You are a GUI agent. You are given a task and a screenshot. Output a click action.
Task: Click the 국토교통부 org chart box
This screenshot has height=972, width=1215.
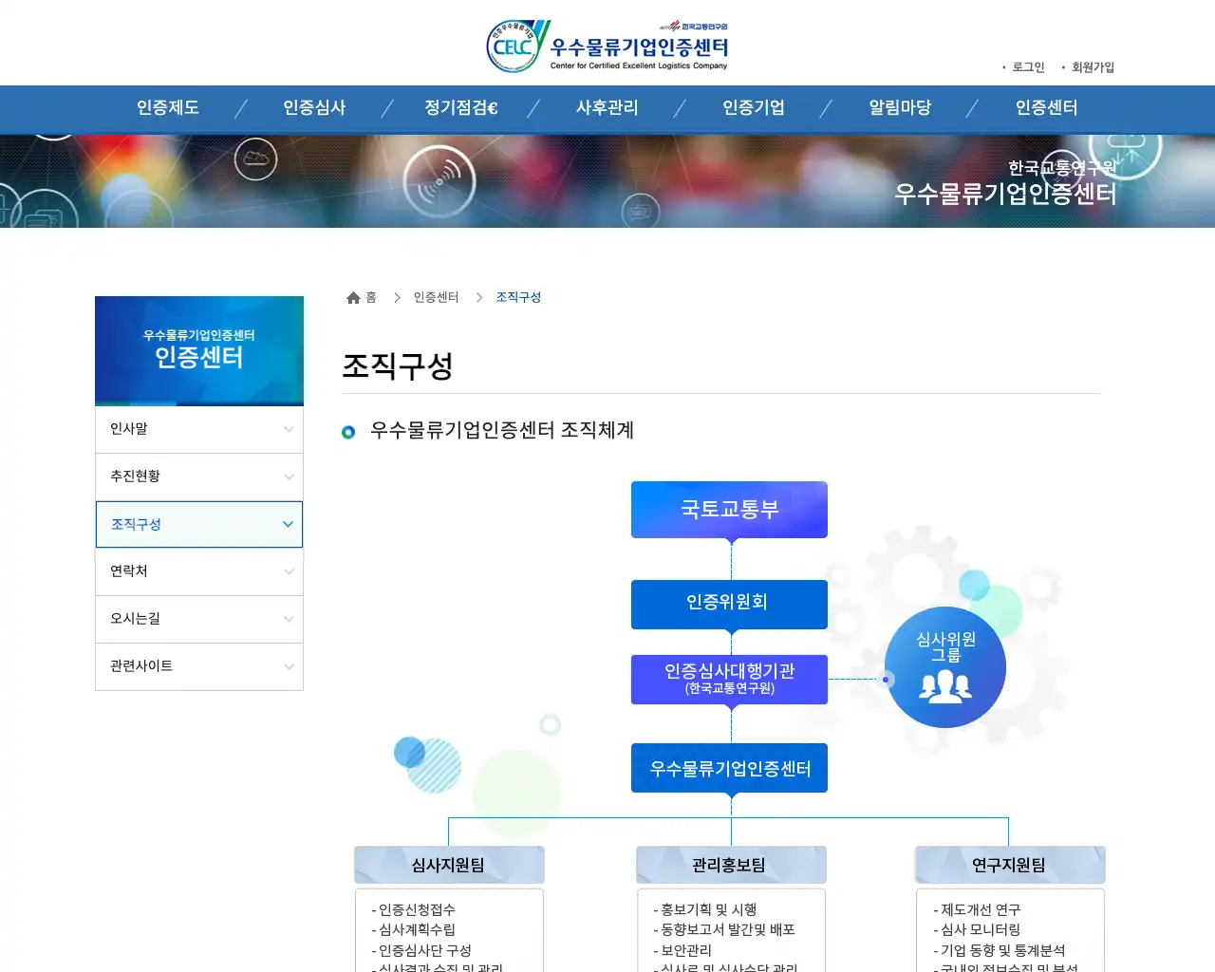[x=729, y=510]
